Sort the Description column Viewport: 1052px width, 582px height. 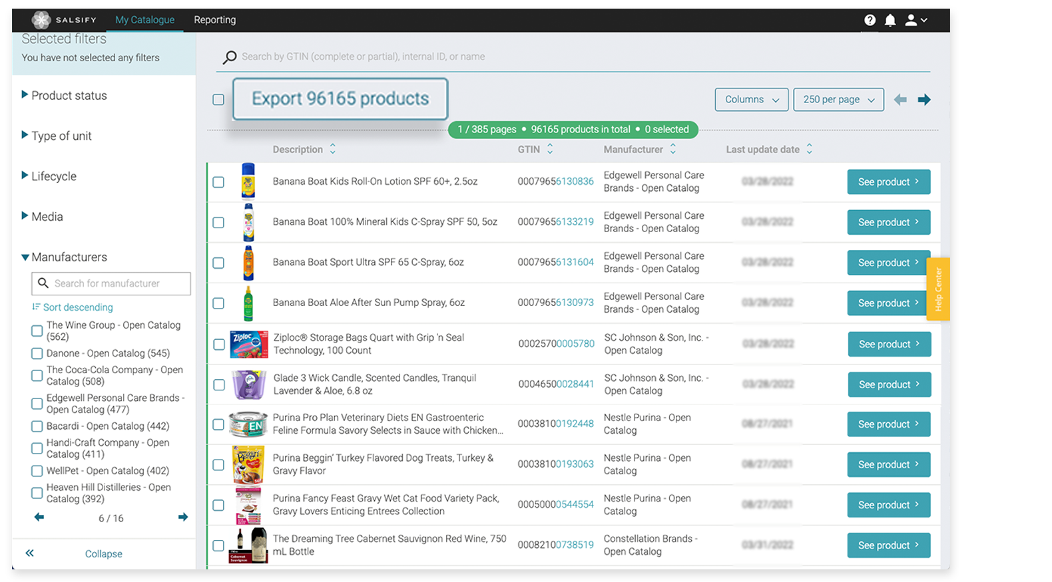[x=332, y=149]
